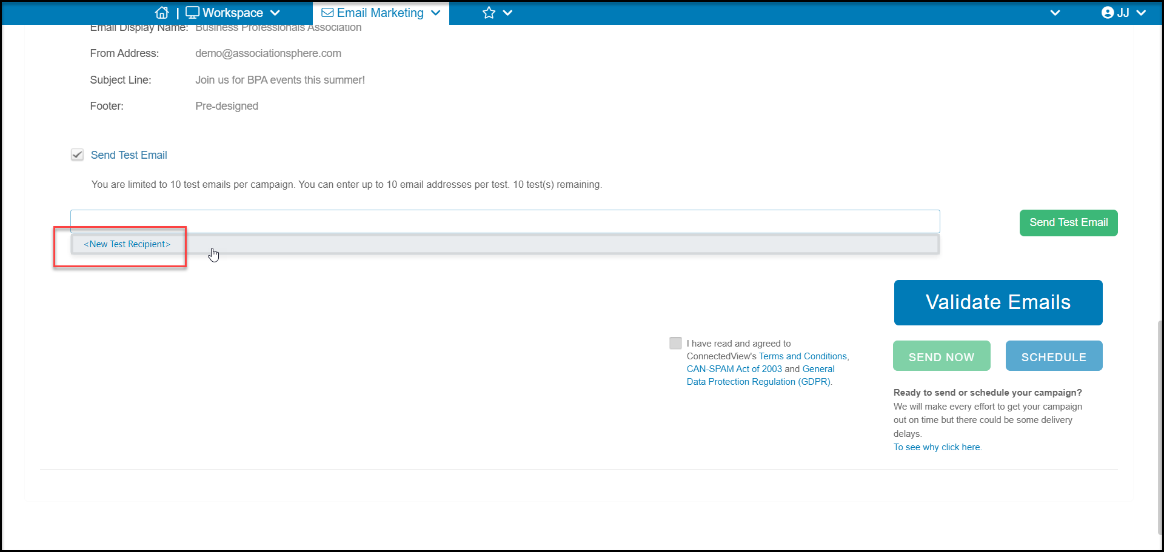
Task: Expand the Workspace dropdown chevron
Action: coord(275,13)
